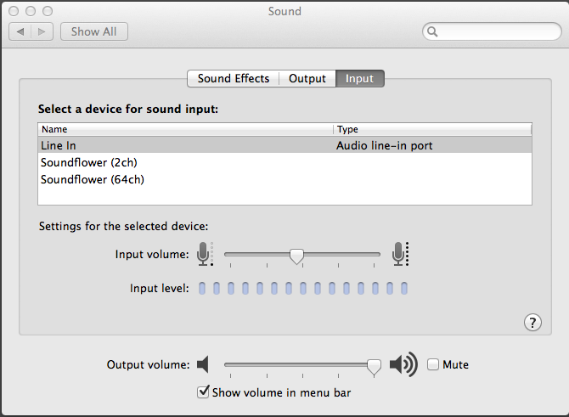The width and height of the screenshot is (569, 417).
Task: Enable the Mute checkbox
Action: (433, 365)
